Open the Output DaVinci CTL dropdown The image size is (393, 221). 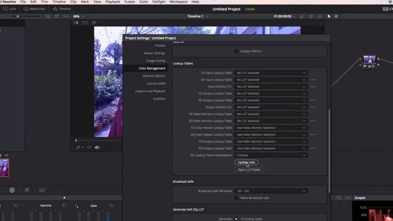pyautogui.click(x=271, y=107)
